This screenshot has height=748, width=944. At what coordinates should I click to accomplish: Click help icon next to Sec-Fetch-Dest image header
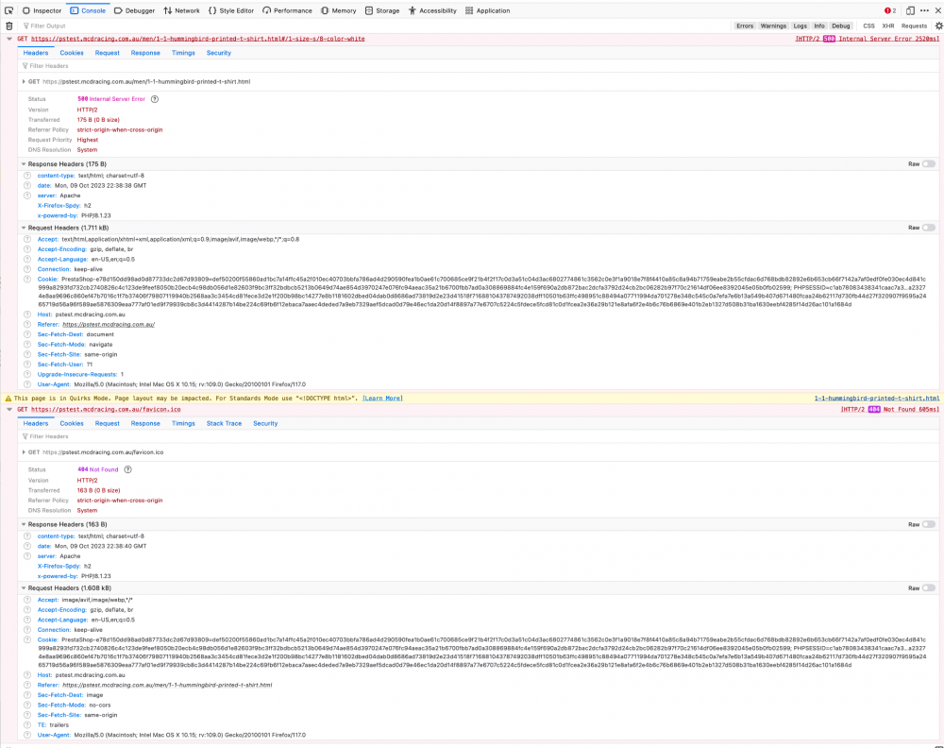(27, 695)
